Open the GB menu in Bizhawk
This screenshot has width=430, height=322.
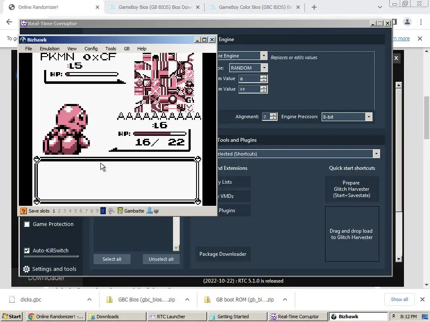(x=127, y=49)
